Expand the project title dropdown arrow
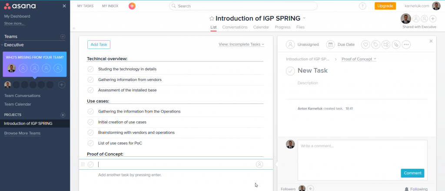Image resolution: width=445 pixels, height=191 pixels. (304, 18)
